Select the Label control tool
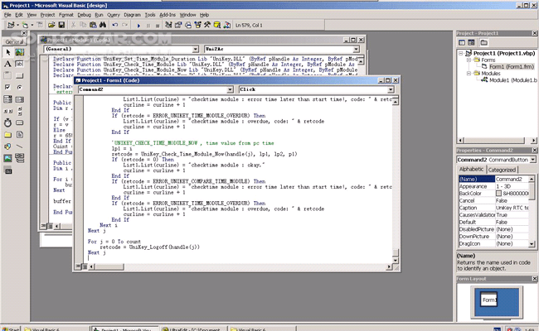The width and height of the screenshot is (539, 331). (x=7, y=62)
